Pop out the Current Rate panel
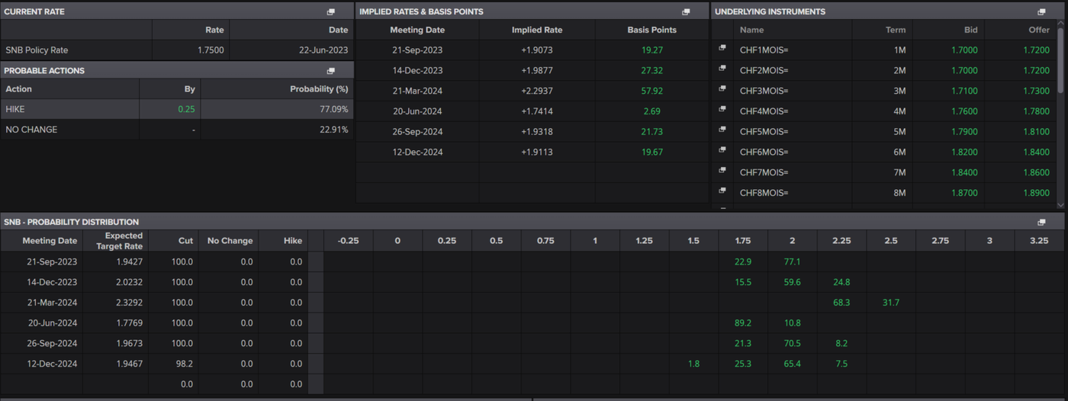 click(330, 12)
